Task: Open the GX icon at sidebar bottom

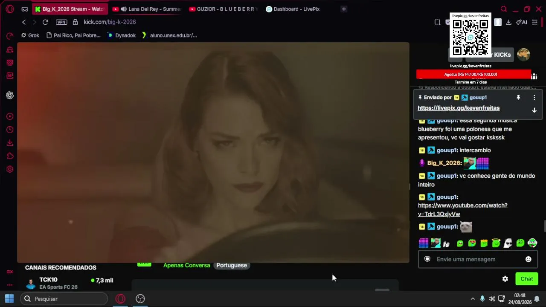Action: tap(10, 272)
